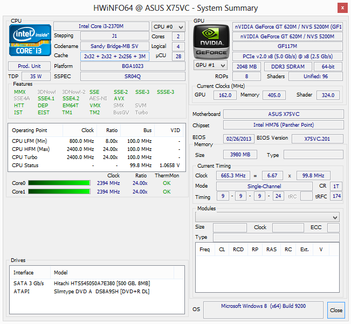This screenshot has width=351, height=324.
Task: Click the Interface column header in Drives
Action: [30, 272]
